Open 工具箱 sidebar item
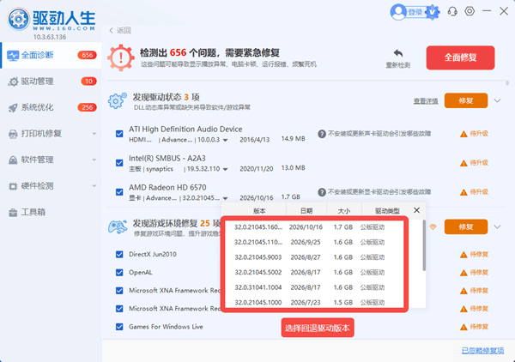Viewport: 515px width, 362px height. (x=51, y=213)
